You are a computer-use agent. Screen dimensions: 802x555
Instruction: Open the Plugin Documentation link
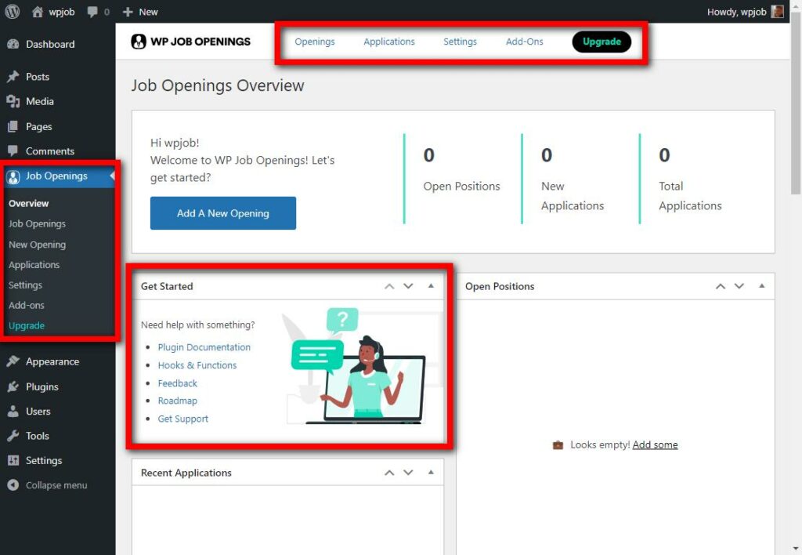(x=204, y=347)
